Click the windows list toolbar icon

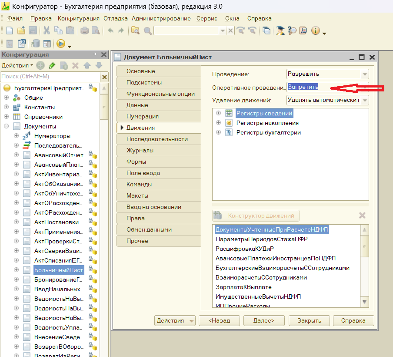tap(266, 30)
